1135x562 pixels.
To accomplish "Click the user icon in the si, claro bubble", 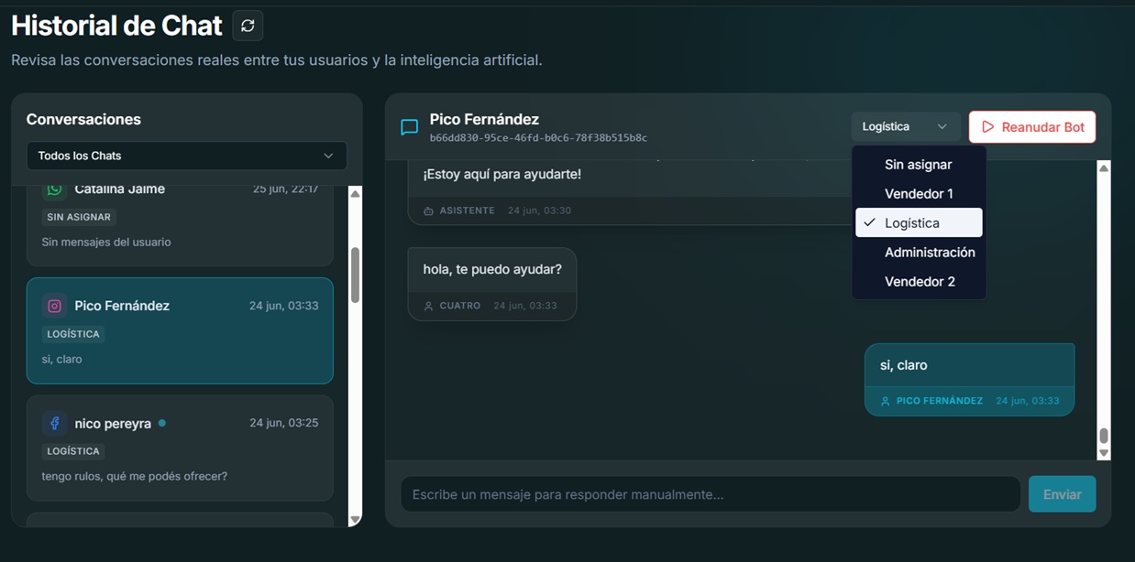I will pyautogui.click(x=885, y=401).
